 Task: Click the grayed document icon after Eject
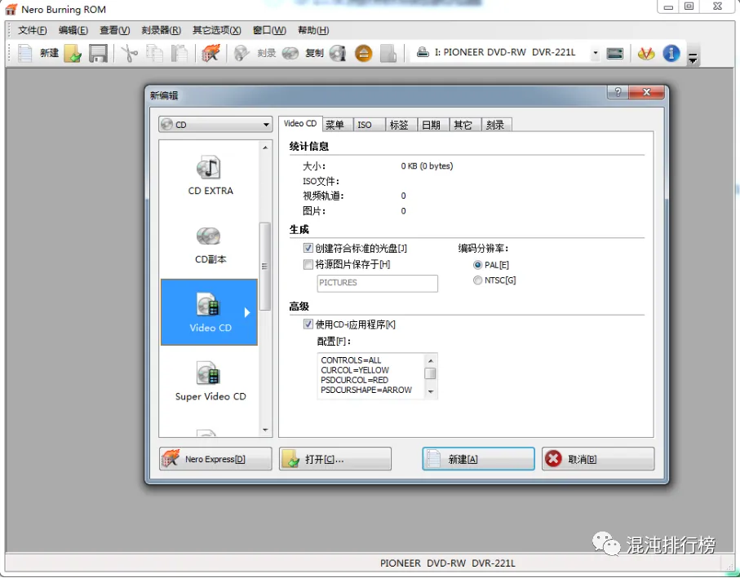point(388,53)
